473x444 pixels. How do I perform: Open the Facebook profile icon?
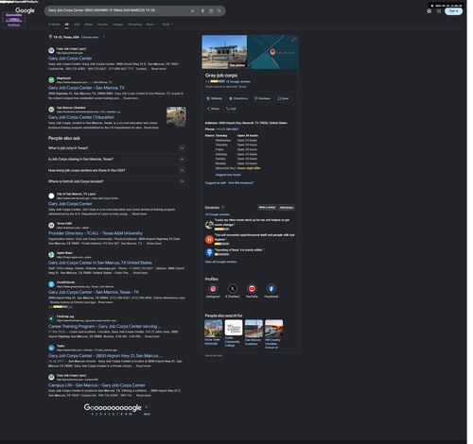coord(272,288)
